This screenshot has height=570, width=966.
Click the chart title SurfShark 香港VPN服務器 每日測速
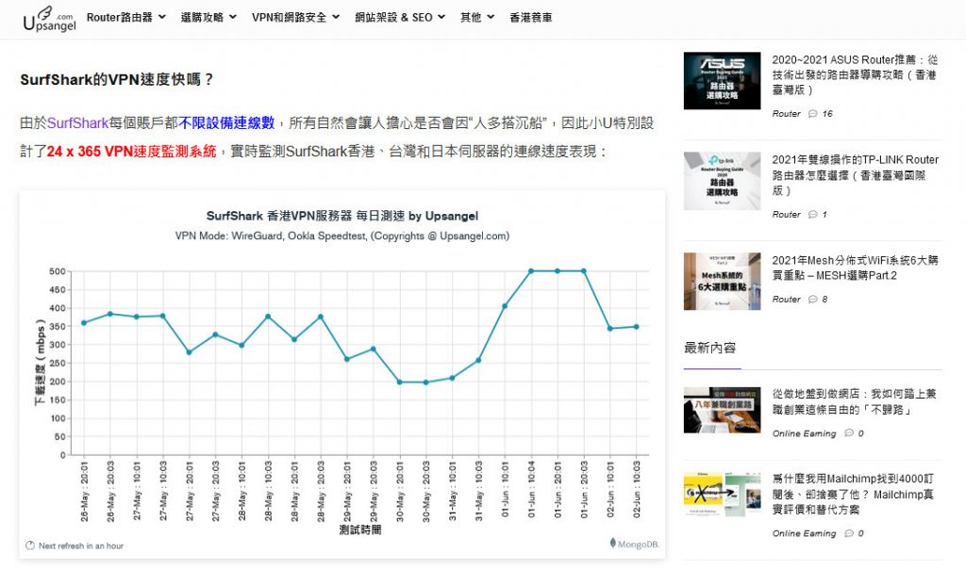pyautogui.click(x=341, y=216)
